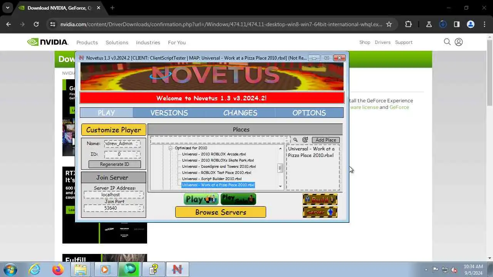
Task: Open NVIDIA Shop link
Action: [365, 42]
